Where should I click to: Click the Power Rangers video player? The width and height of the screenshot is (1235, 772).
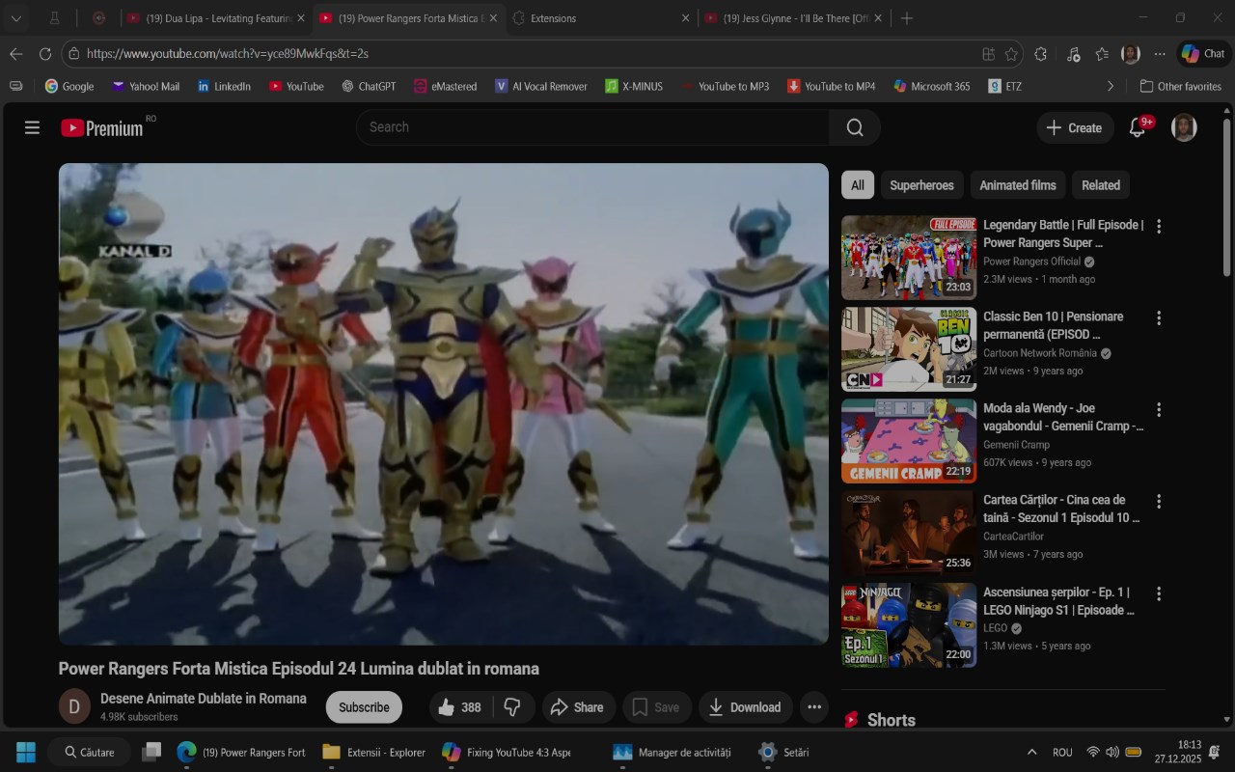click(x=444, y=403)
